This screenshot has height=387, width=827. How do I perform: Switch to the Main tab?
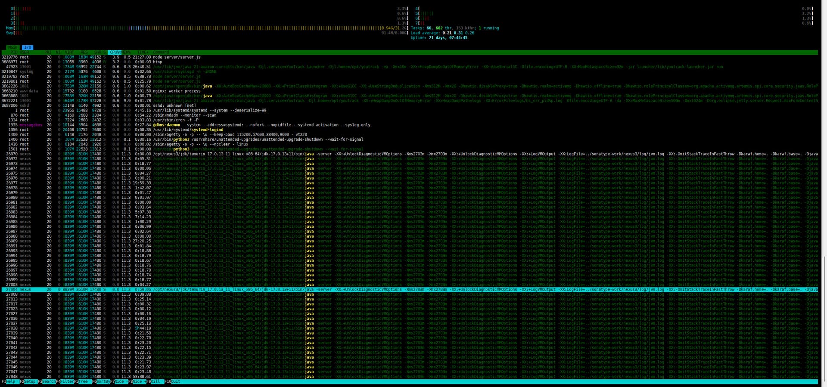coord(13,47)
